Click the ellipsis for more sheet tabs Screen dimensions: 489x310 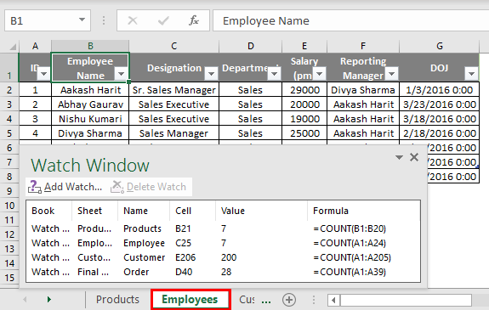266,301
